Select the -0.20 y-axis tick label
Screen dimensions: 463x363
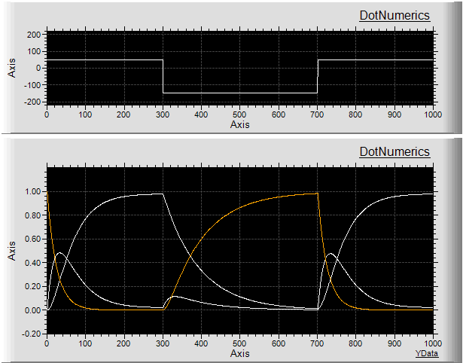pos(32,334)
